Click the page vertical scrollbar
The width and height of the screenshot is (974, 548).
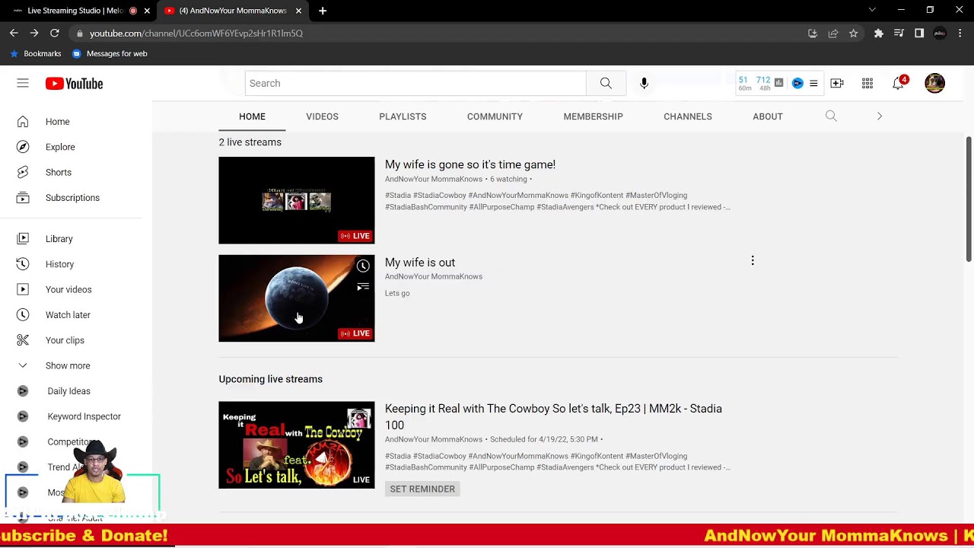click(969, 199)
